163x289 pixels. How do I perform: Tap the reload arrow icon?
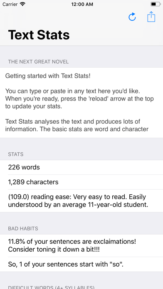(132, 17)
